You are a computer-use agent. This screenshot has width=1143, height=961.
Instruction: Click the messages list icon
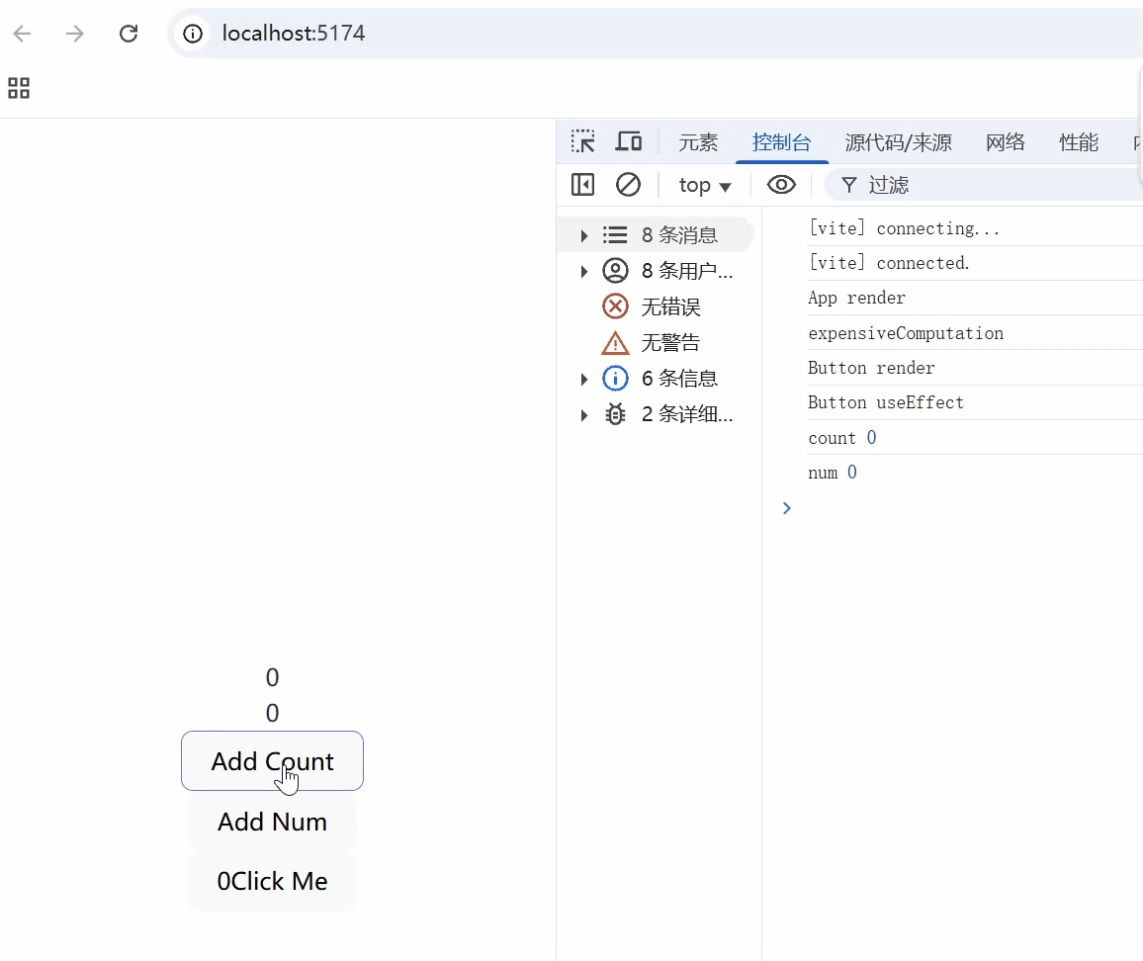[614, 234]
